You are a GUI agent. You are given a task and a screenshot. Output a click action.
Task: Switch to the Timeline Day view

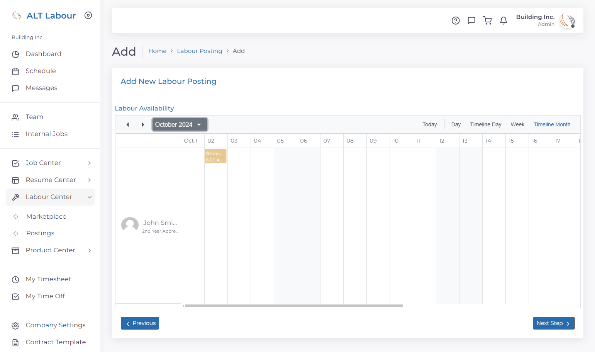[x=486, y=124]
